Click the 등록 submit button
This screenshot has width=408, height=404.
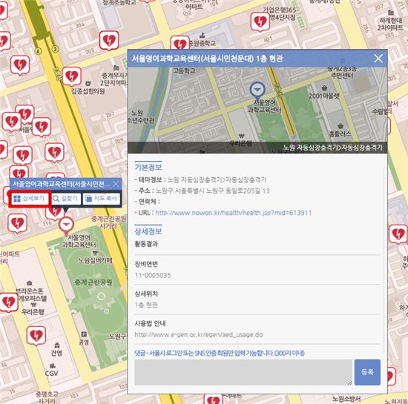(x=367, y=372)
